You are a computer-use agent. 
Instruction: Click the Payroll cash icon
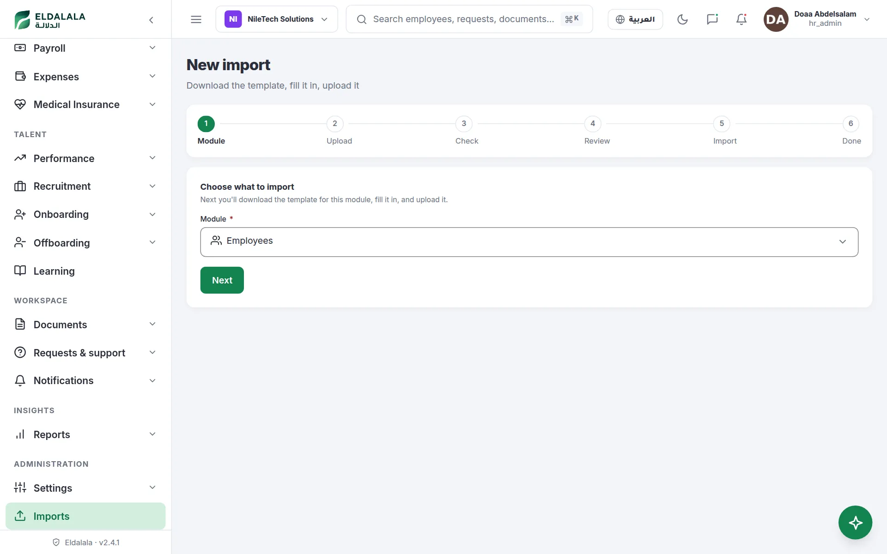pos(20,48)
